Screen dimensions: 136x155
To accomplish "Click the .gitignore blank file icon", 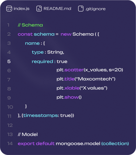I will point(81,9).
